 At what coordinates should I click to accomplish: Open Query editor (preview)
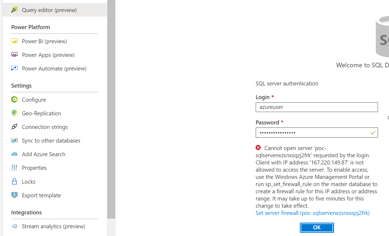pyautogui.click(x=55, y=10)
